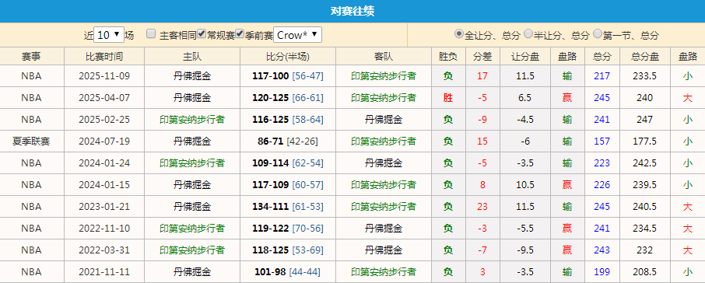Screen dimensions: 705x283
Task: Select the 第一节、总分 radio button
Action: click(x=598, y=33)
